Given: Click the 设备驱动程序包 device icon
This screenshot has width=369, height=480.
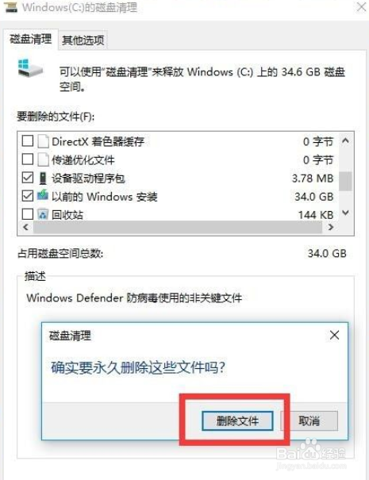Looking at the screenshot, I should 43,179.
